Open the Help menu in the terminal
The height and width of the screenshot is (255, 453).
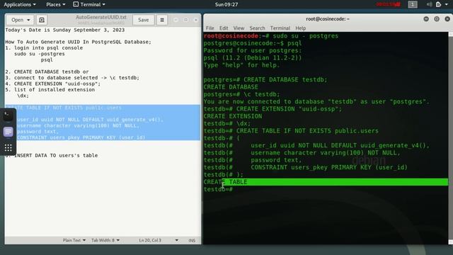pyautogui.click(x=300, y=28)
